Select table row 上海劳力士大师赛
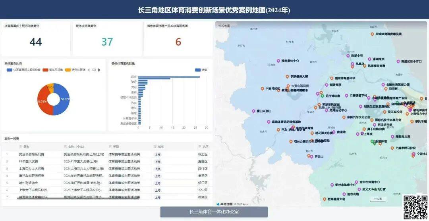 pos(107,169)
